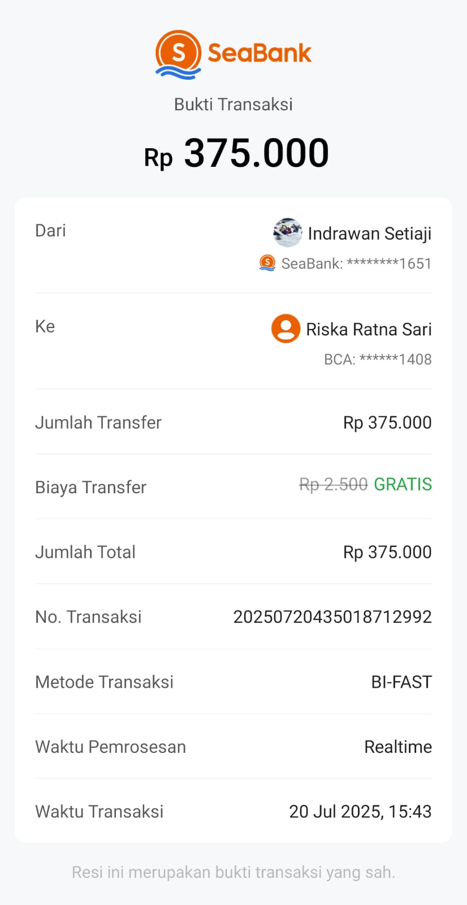This screenshot has width=467, height=905.
Task: Tap the Realtime processing time value
Action: click(397, 747)
